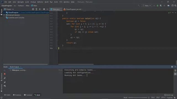Expand all in Project panel toolbar
Screen dimensions: 177x99
(36, 9)
